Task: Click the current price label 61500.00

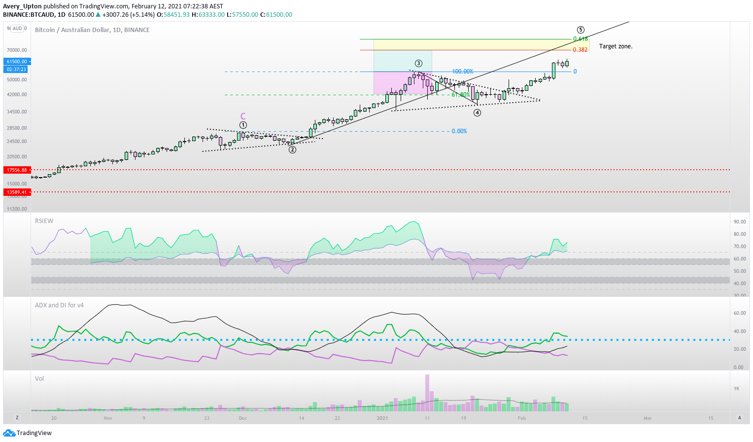Action: click(x=17, y=62)
